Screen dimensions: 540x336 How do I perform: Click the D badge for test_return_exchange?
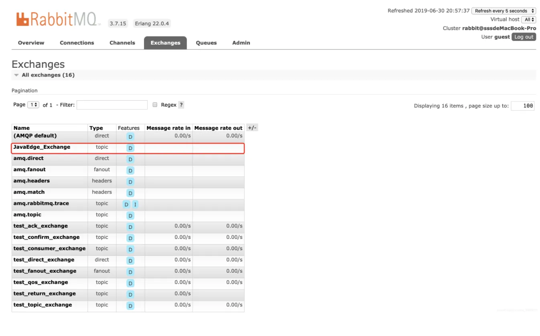pyautogui.click(x=130, y=294)
